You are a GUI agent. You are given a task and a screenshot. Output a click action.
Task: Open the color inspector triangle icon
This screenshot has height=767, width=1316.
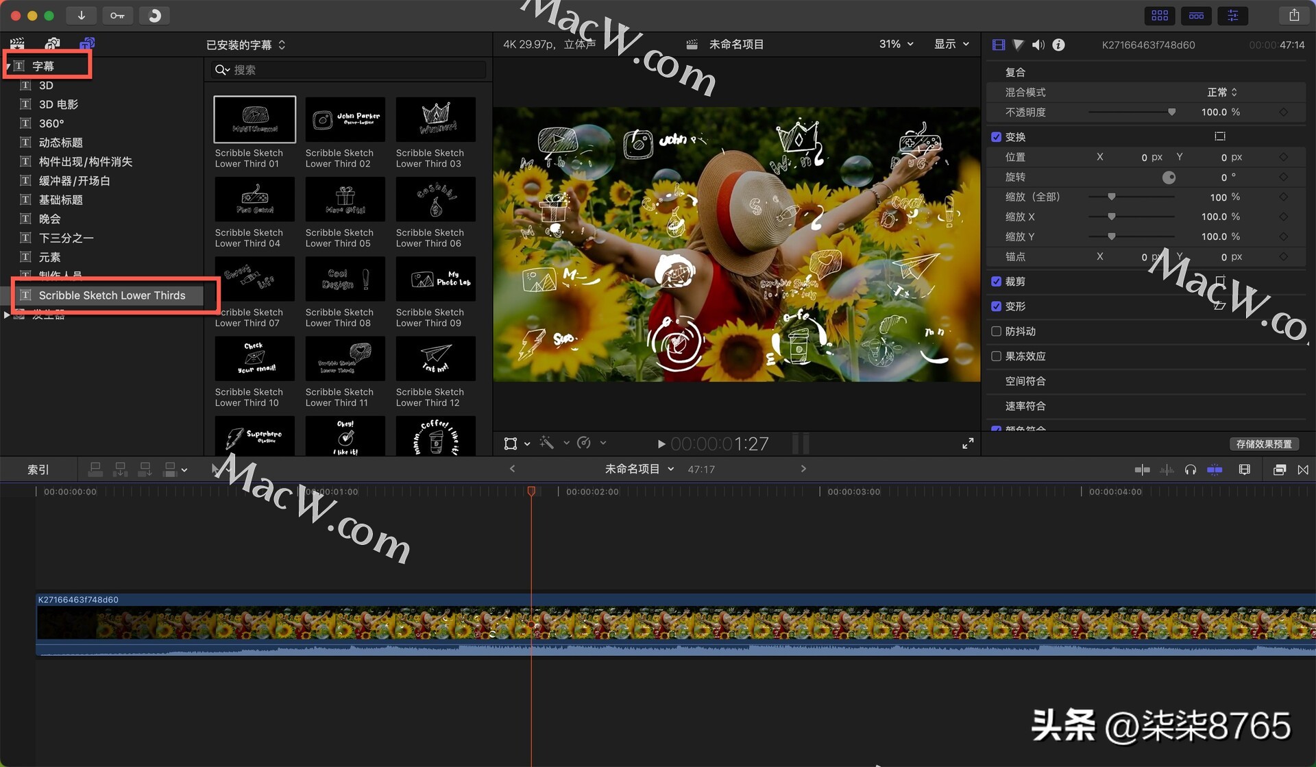point(1018,45)
